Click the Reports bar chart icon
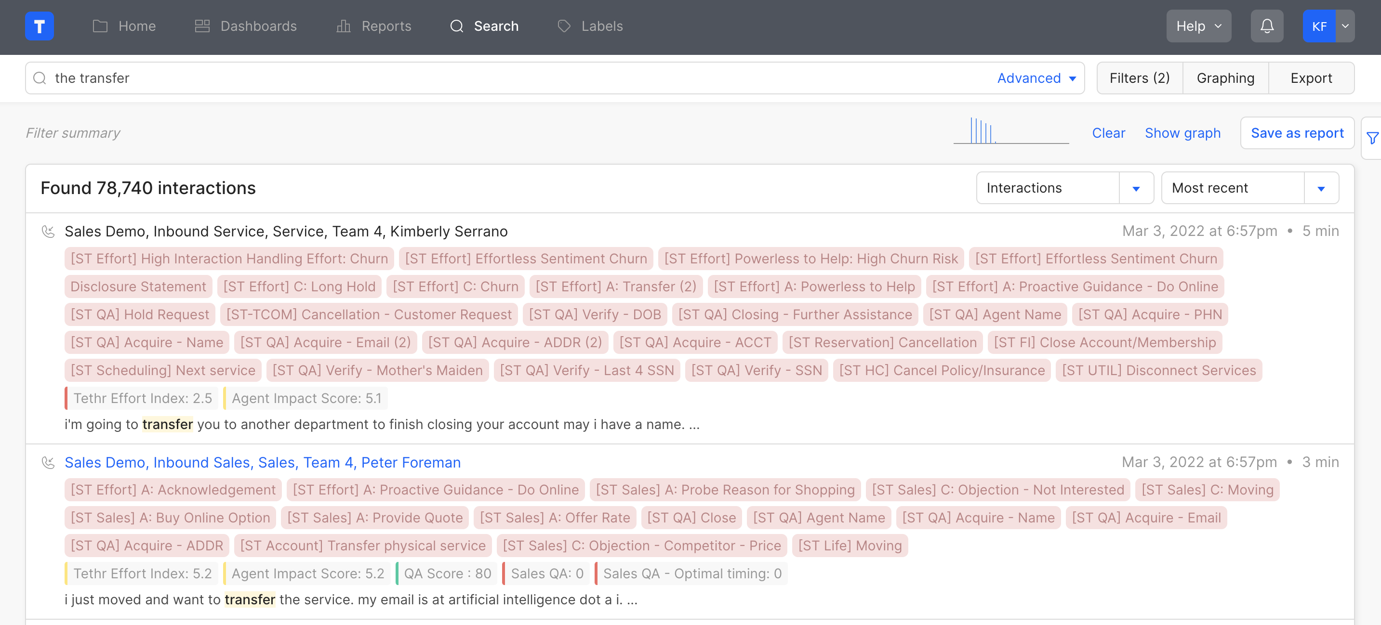 [x=344, y=26]
